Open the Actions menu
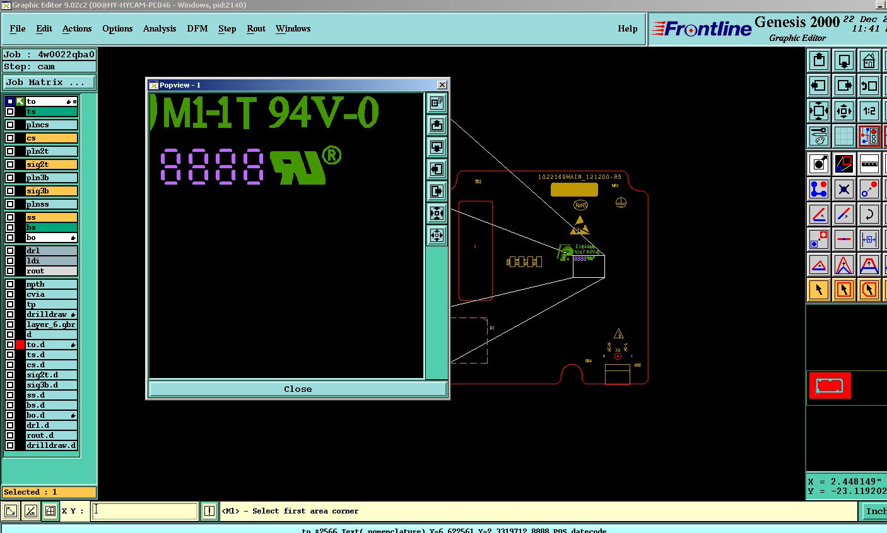The height and width of the screenshot is (533, 887). 77,28
